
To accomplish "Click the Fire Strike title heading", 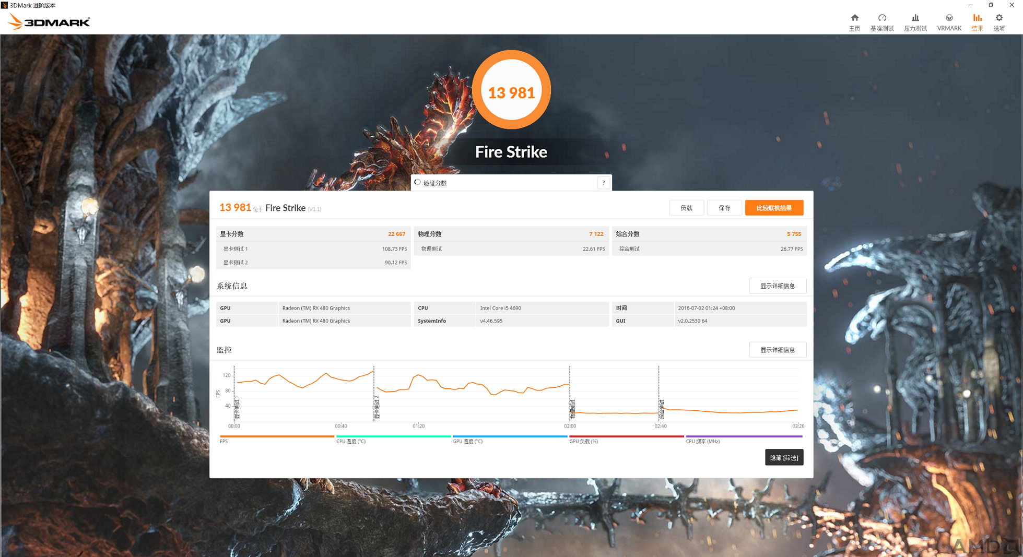I will (x=511, y=152).
